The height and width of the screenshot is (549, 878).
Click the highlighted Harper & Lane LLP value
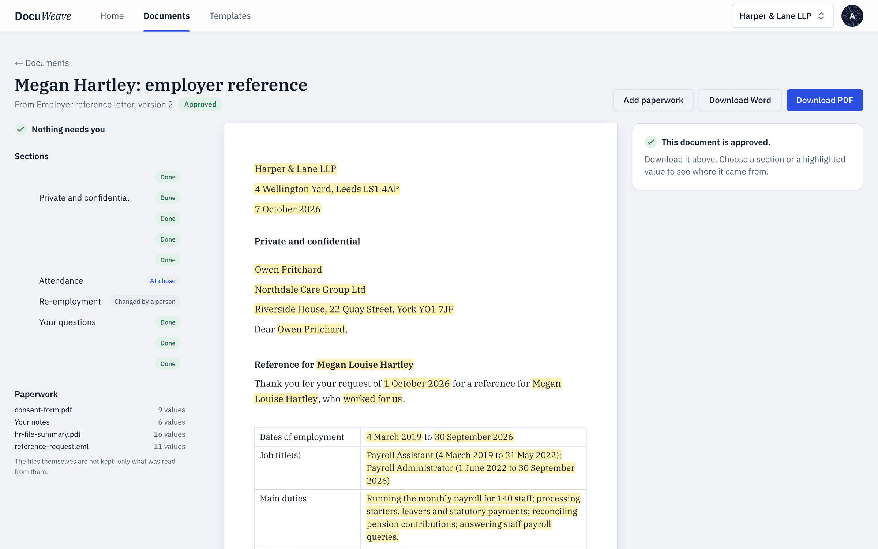tap(296, 169)
